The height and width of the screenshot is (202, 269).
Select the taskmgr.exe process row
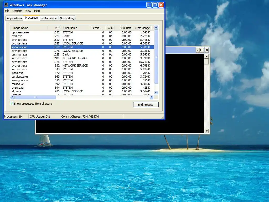[x=82, y=54]
